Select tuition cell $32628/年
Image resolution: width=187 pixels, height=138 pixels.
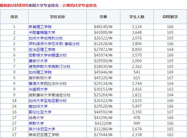[103, 44]
